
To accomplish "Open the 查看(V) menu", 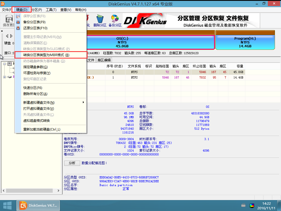I will [66, 10].
